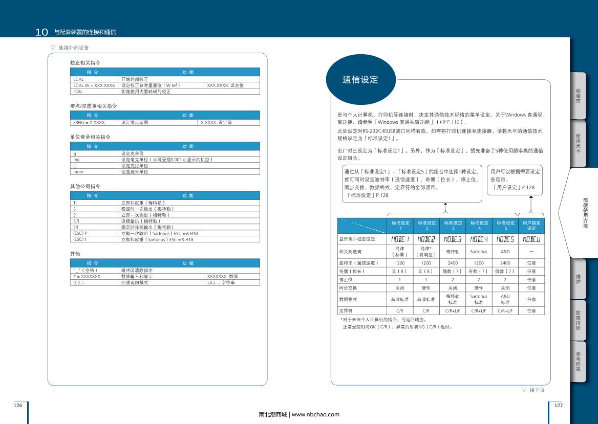Click page number 126
Viewport: 598px width, 424px height.
pos(18,405)
